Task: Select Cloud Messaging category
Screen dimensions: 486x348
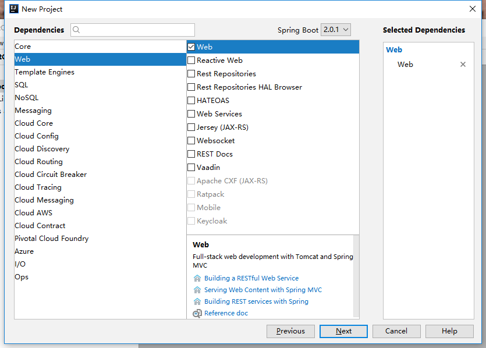Action: coord(100,200)
